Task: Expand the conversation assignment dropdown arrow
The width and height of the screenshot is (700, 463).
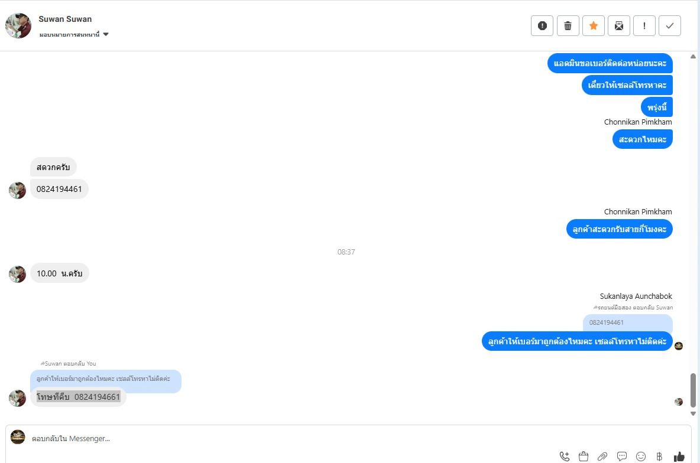Action: pos(106,34)
